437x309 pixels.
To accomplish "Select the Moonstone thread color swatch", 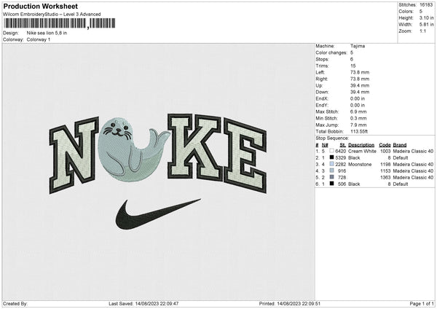I will tap(331, 164).
